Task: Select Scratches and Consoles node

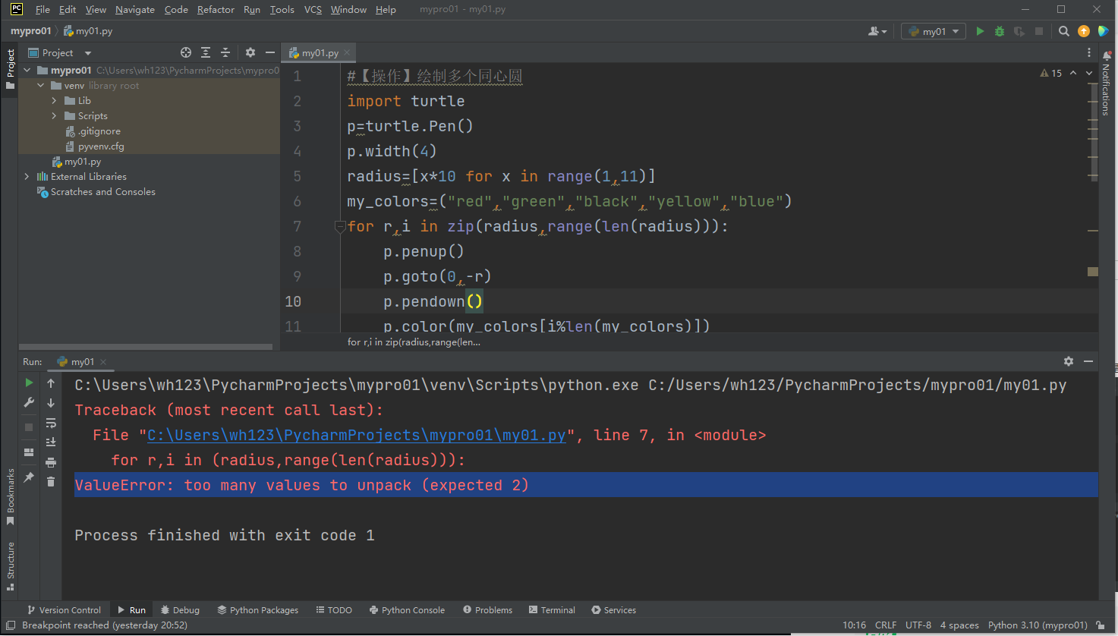Action: click(x=102, y=191)
